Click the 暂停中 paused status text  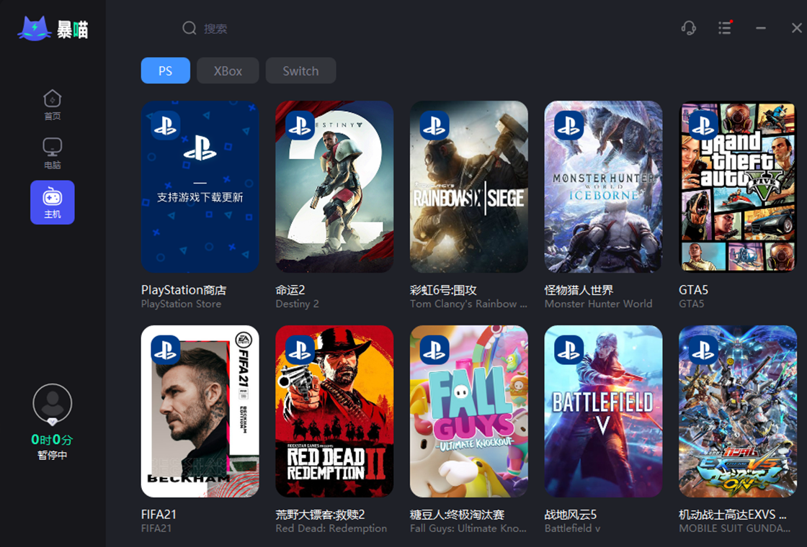pyautogui.click(x=52, y=455)
